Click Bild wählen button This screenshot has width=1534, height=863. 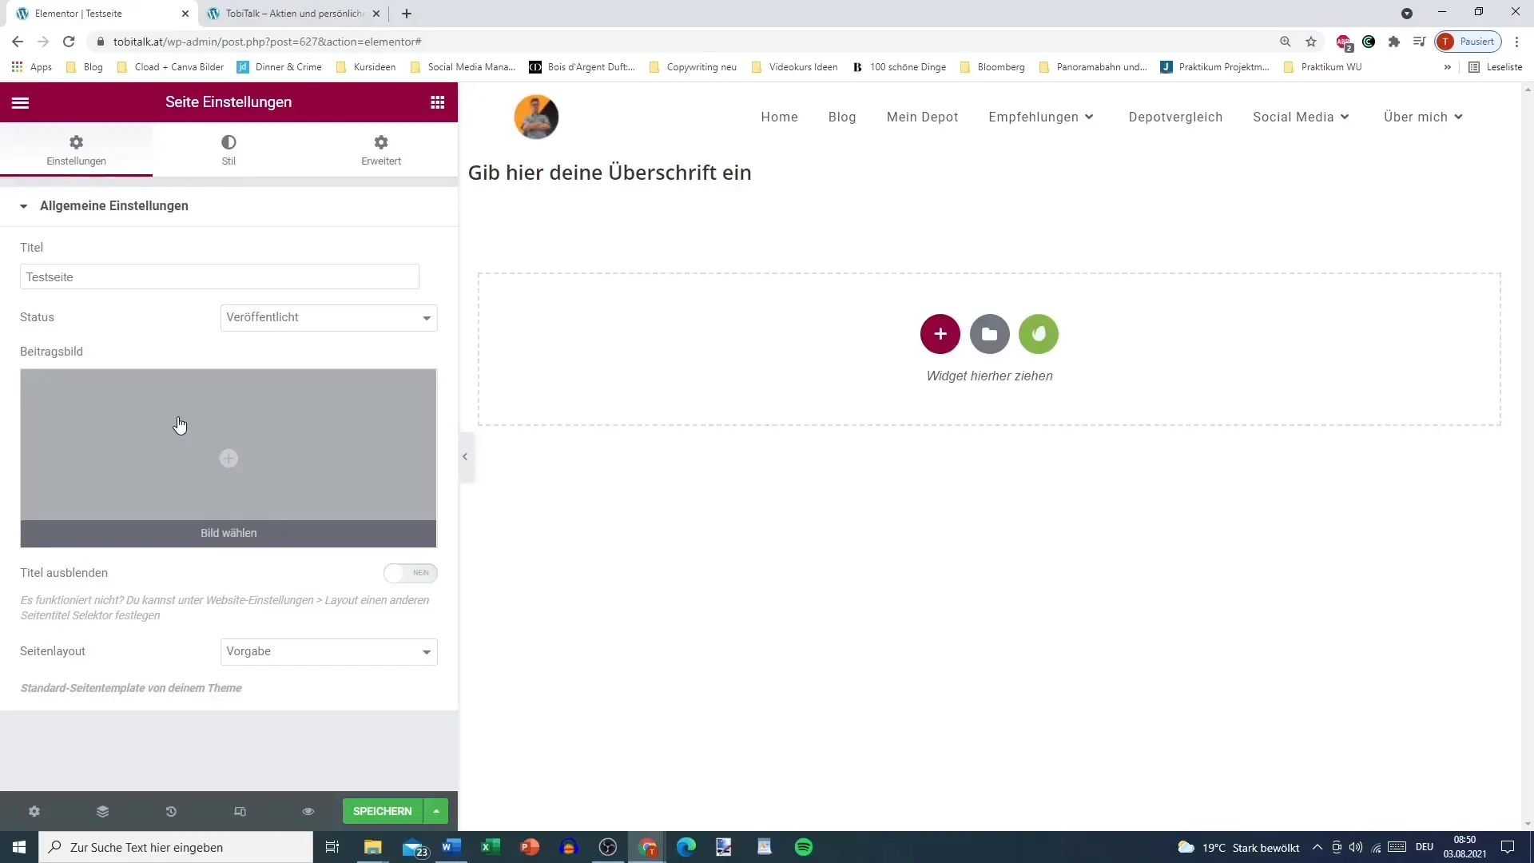pos(229,533)
